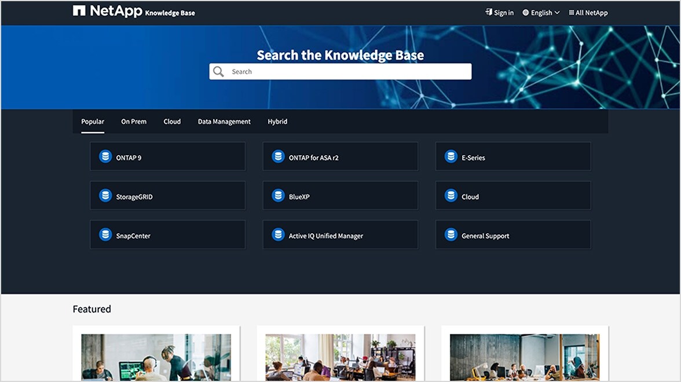Select the ONTAP 9 storage icon
This screenshot has width=681, height=382.
click(105, 156)
